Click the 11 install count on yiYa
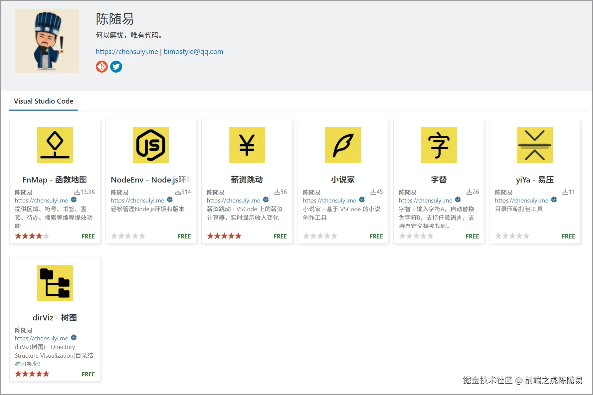 [569, 192]
